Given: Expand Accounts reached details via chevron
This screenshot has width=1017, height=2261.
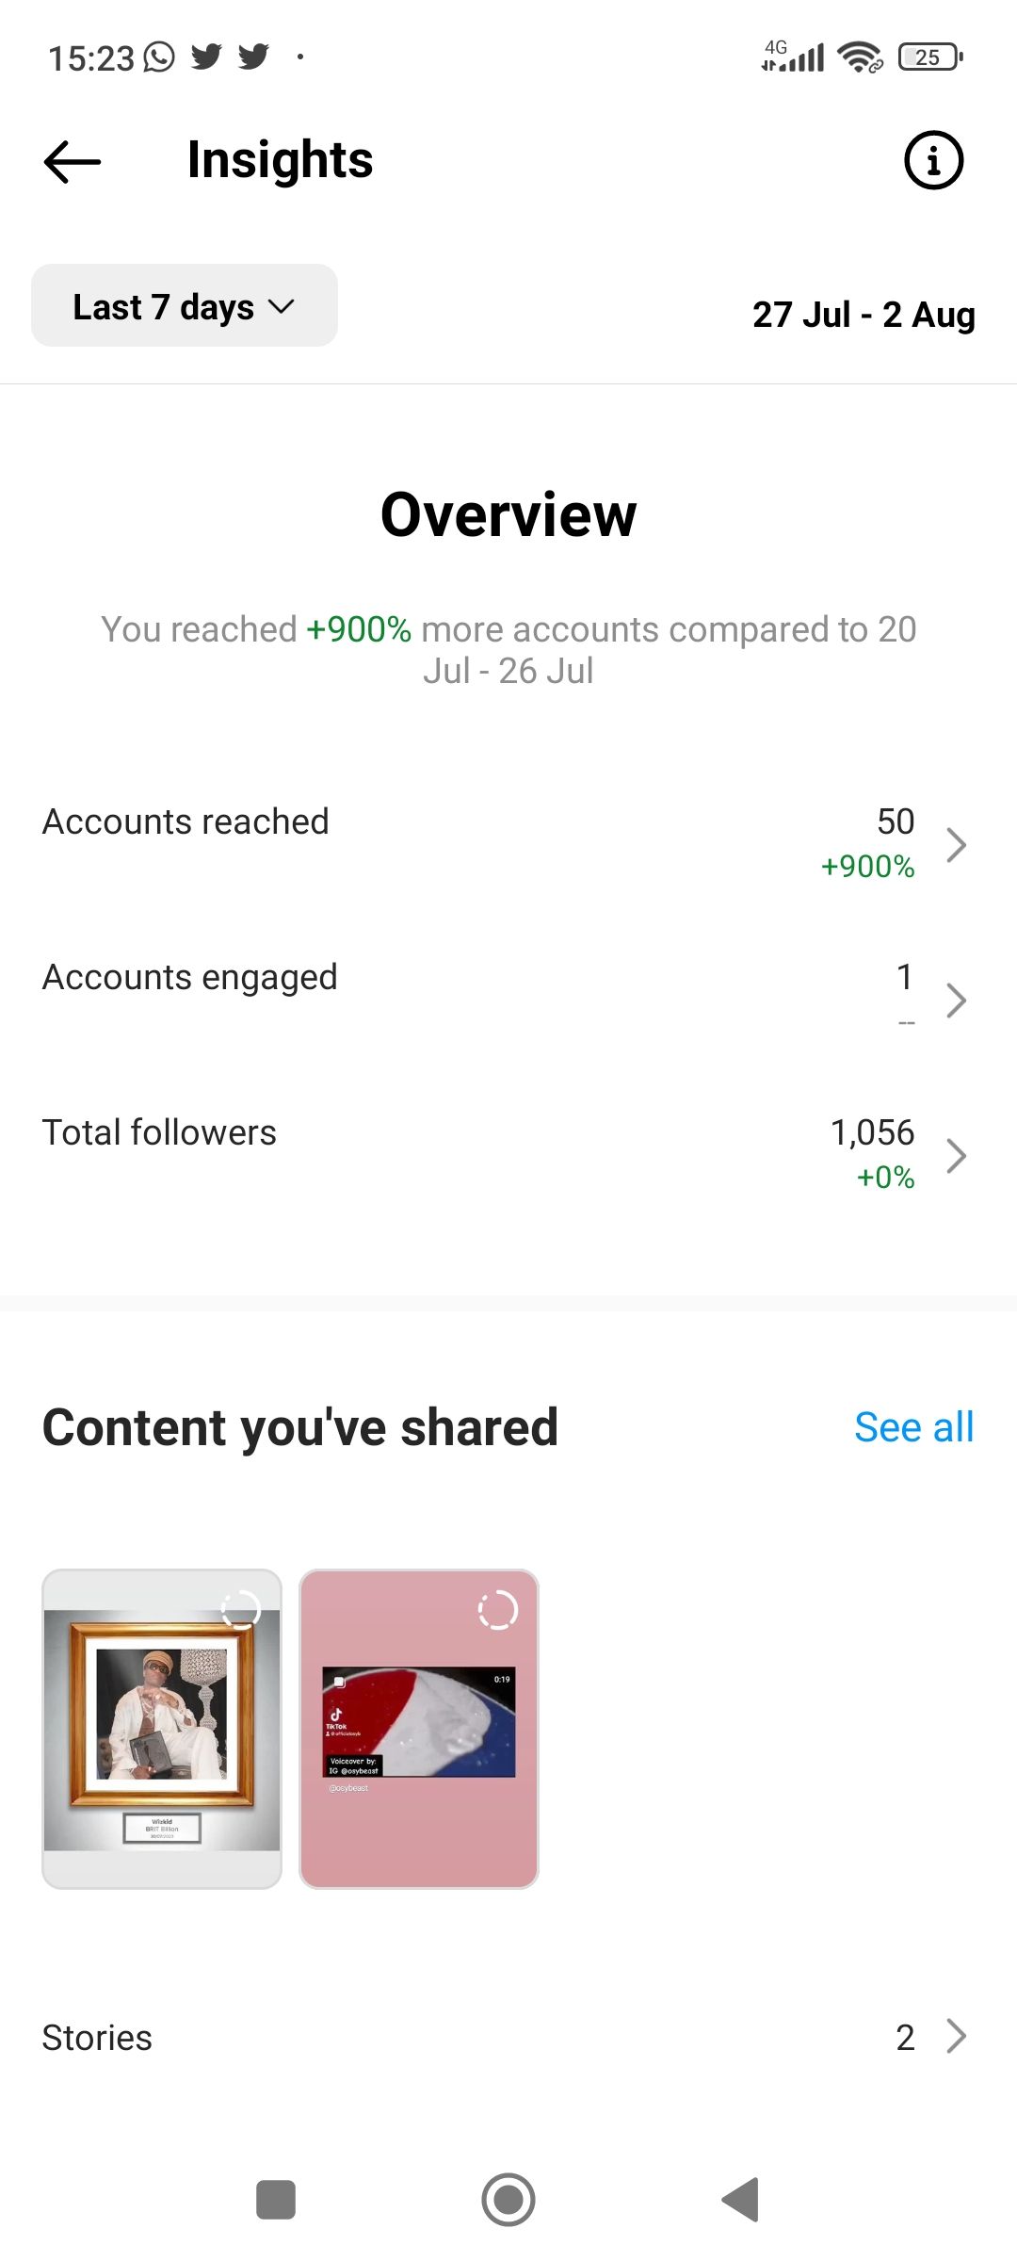Looking at the screenshot, I should 957,845.
